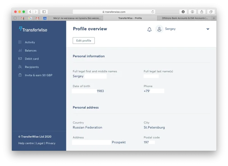Image resolution: width=228 pixels, height=166 pixels.
Task: Click the pinned Google Calendar tab
Action: click(x=45, y=18)
